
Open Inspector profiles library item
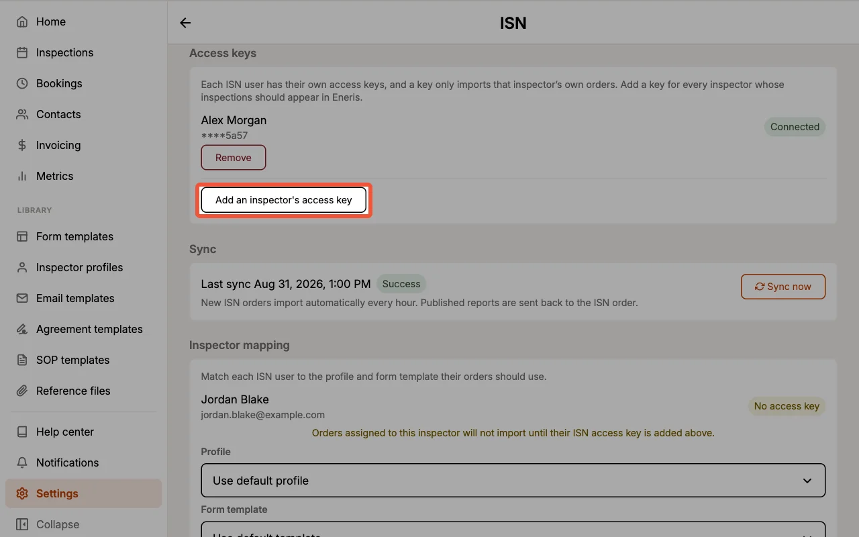coord(84,267)
